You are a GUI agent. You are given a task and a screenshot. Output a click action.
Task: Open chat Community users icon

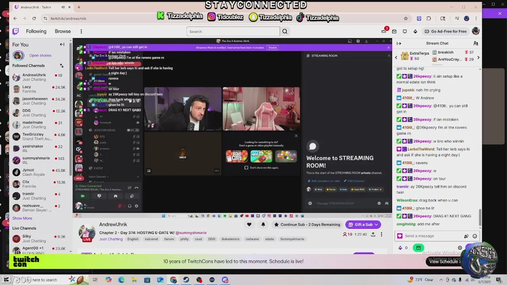click(x=476, y=44)
